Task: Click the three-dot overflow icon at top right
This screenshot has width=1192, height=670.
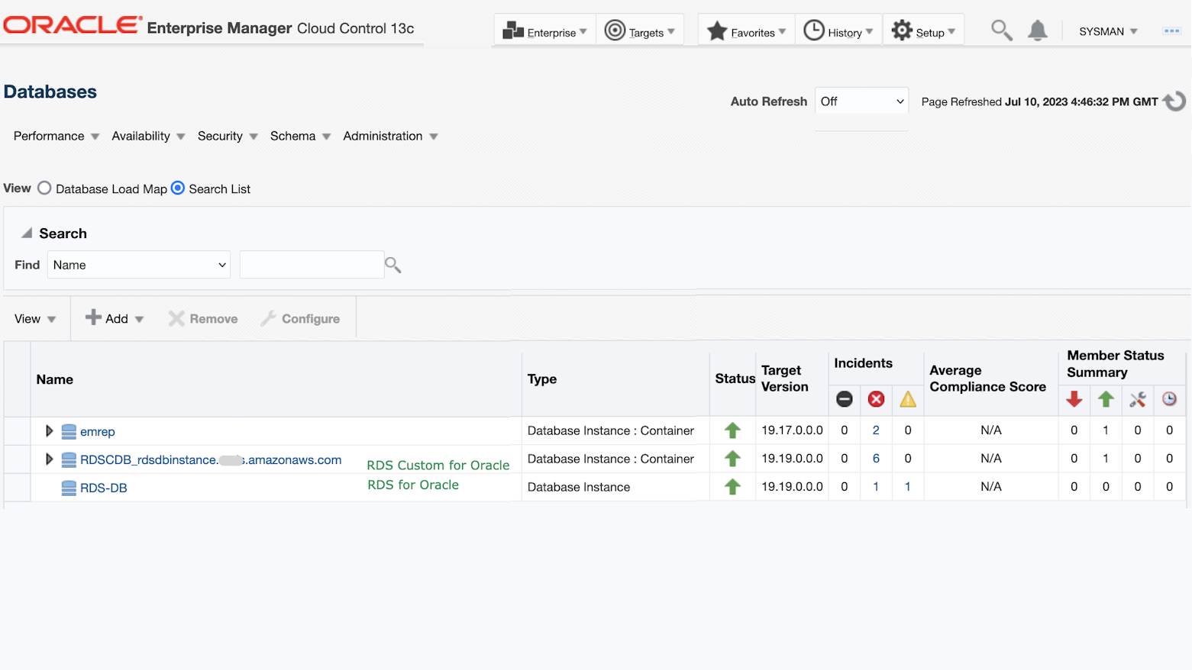Action: (x=1171, y=31)
